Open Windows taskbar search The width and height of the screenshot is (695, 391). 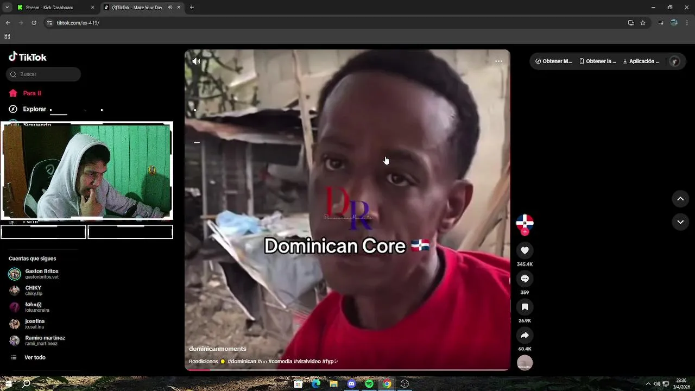(26, 384)
